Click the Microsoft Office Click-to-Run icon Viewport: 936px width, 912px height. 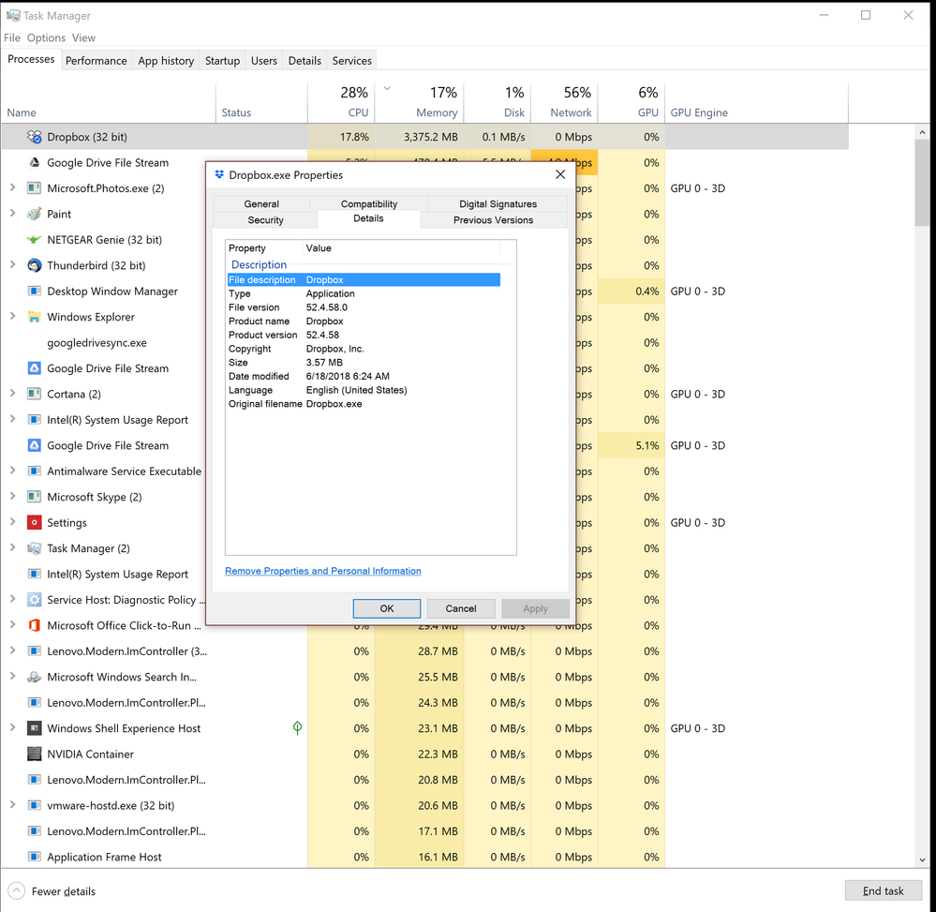[x=35, y=625]
